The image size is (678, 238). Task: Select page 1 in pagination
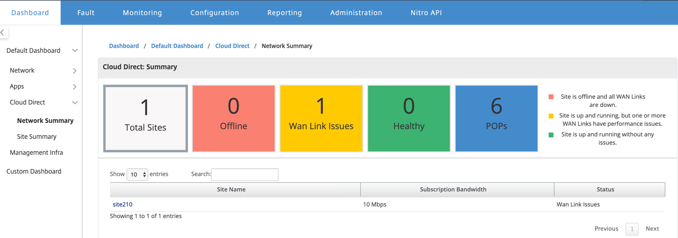pos(632,229)
